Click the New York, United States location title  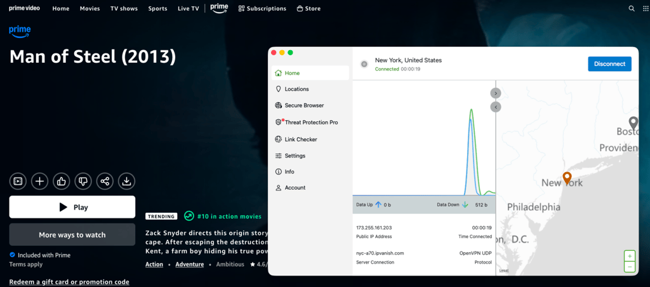(x=408, y=60)
